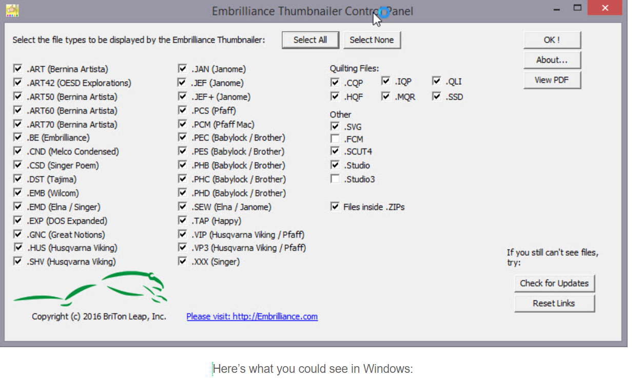The height and width of the screenshot is (379, 644).
Task: Toggle .JAN (Janome) checkbox
Action: pyautogui.click(x=182, y=68)
